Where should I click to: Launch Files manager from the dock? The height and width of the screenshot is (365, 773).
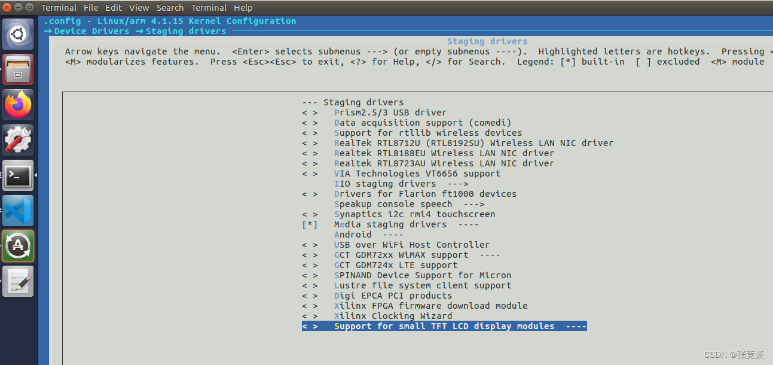point(19,69)
